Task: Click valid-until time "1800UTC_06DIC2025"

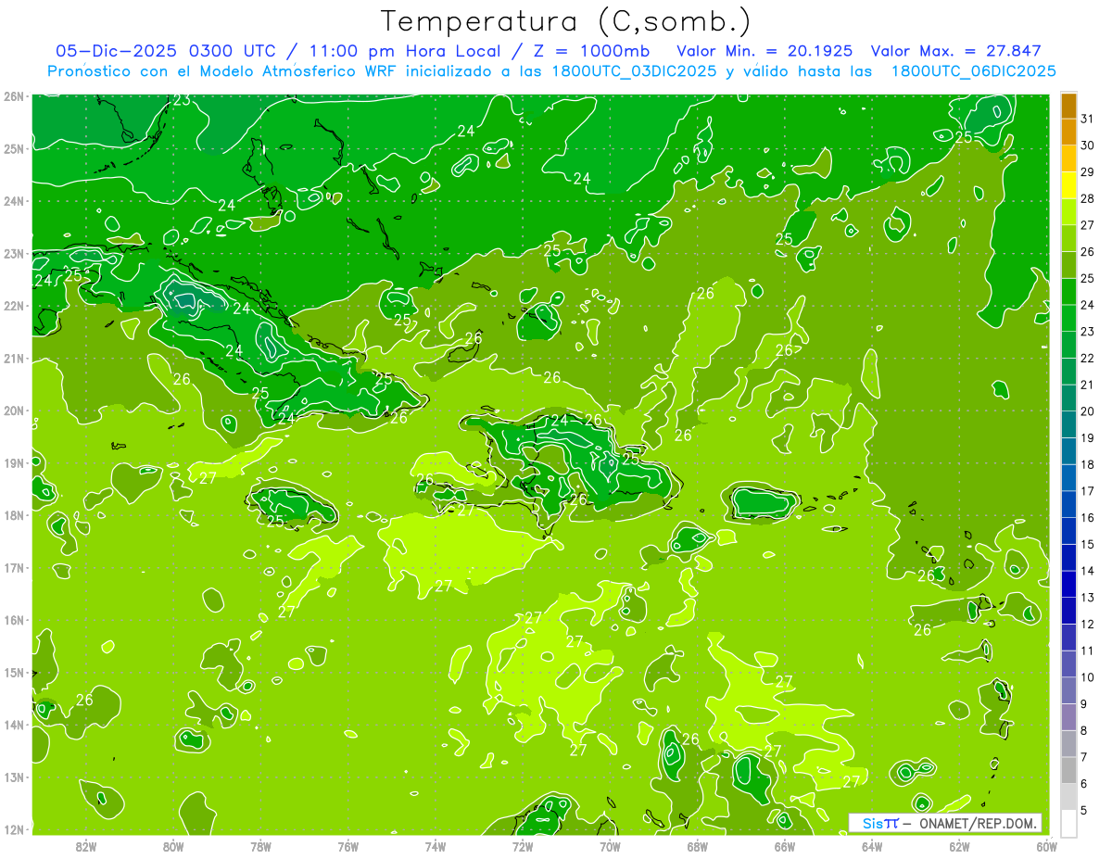Action: (973, 71)
